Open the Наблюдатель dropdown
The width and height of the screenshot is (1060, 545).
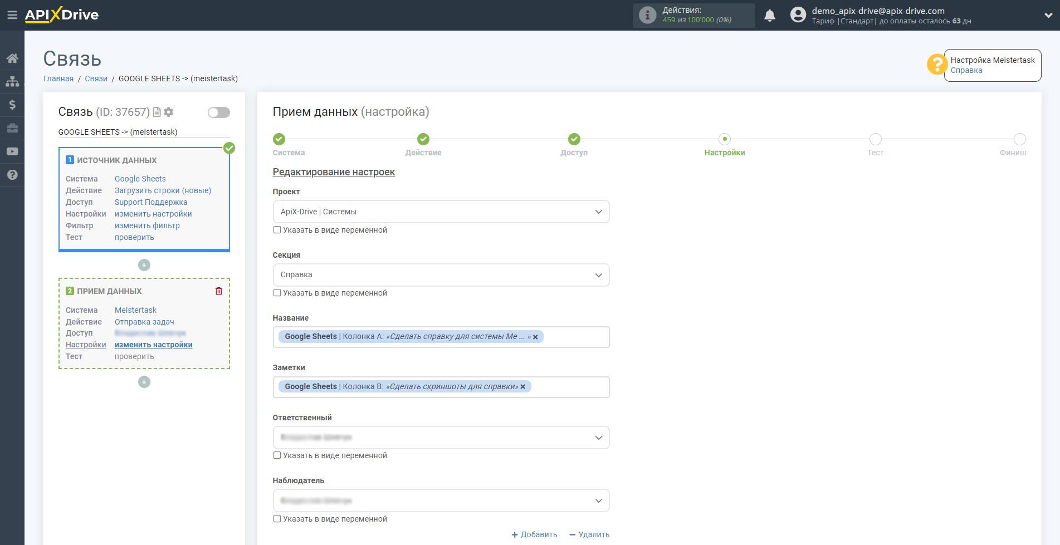441,500
